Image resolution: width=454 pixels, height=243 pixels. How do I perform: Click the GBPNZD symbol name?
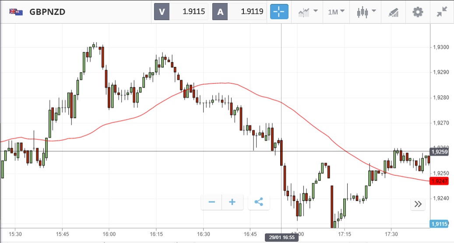pos(47,12)
